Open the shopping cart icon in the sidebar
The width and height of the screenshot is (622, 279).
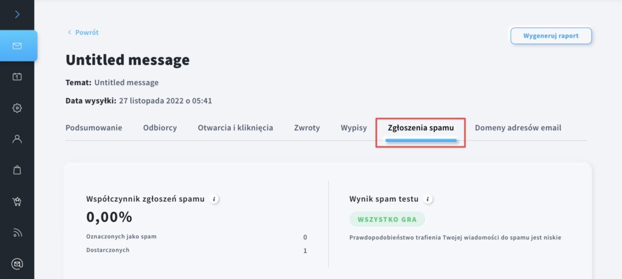[x=17, y=202]
